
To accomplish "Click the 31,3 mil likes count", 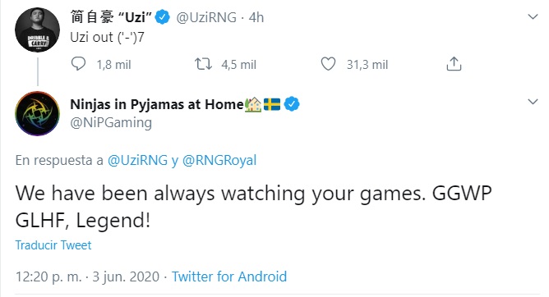I will click(x=367, y=65).
